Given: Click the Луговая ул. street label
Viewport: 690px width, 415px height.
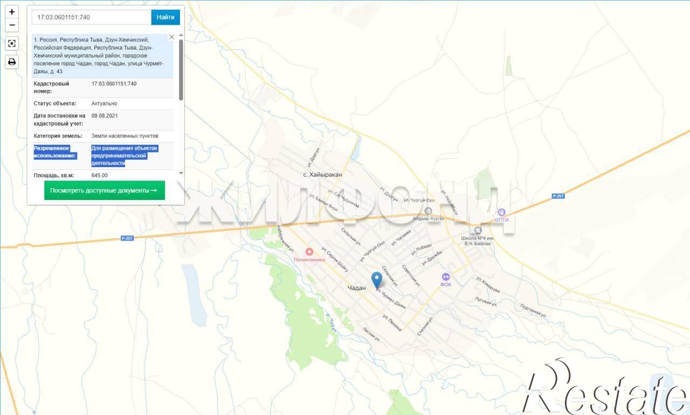Looking at the screenshot, I should coord(485,301).
